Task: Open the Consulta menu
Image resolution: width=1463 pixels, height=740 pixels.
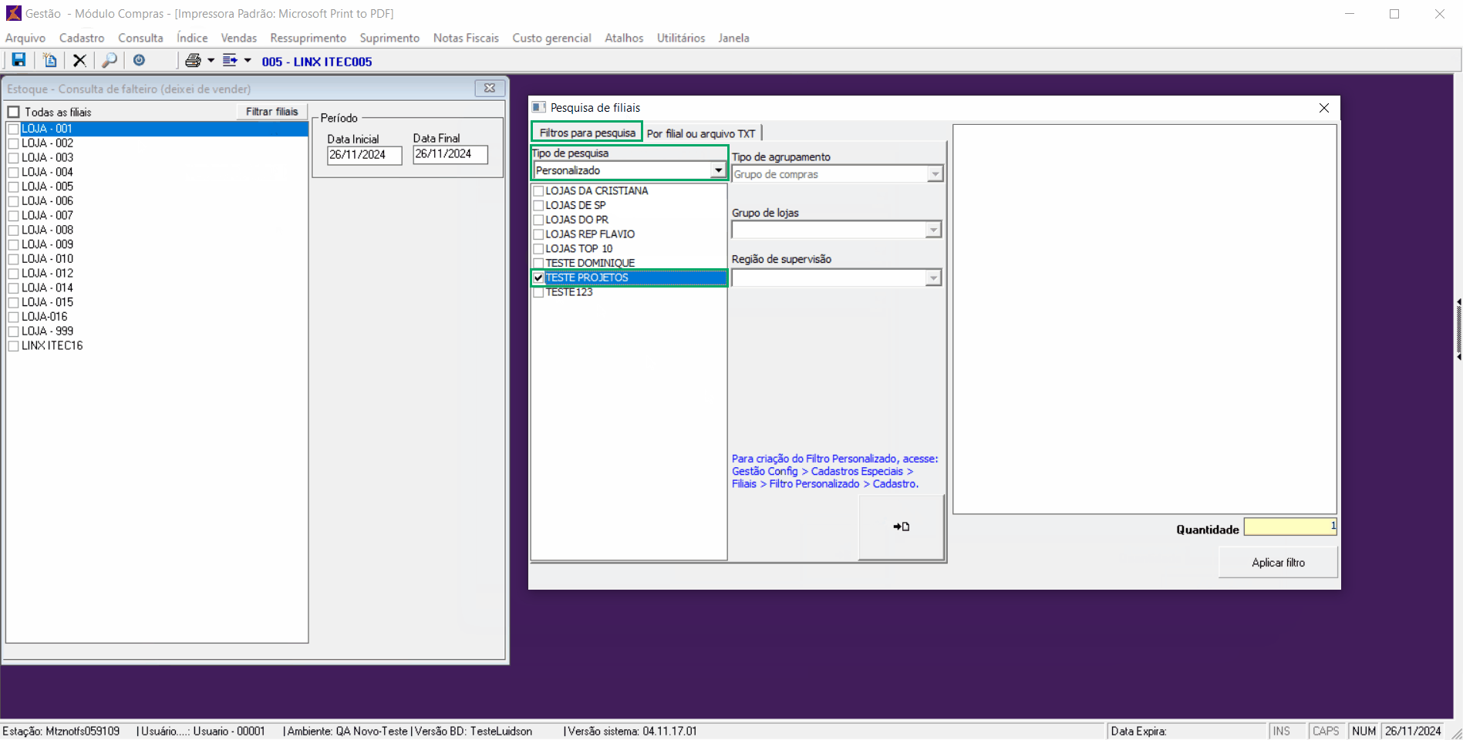Action: (x=140, y=38)
